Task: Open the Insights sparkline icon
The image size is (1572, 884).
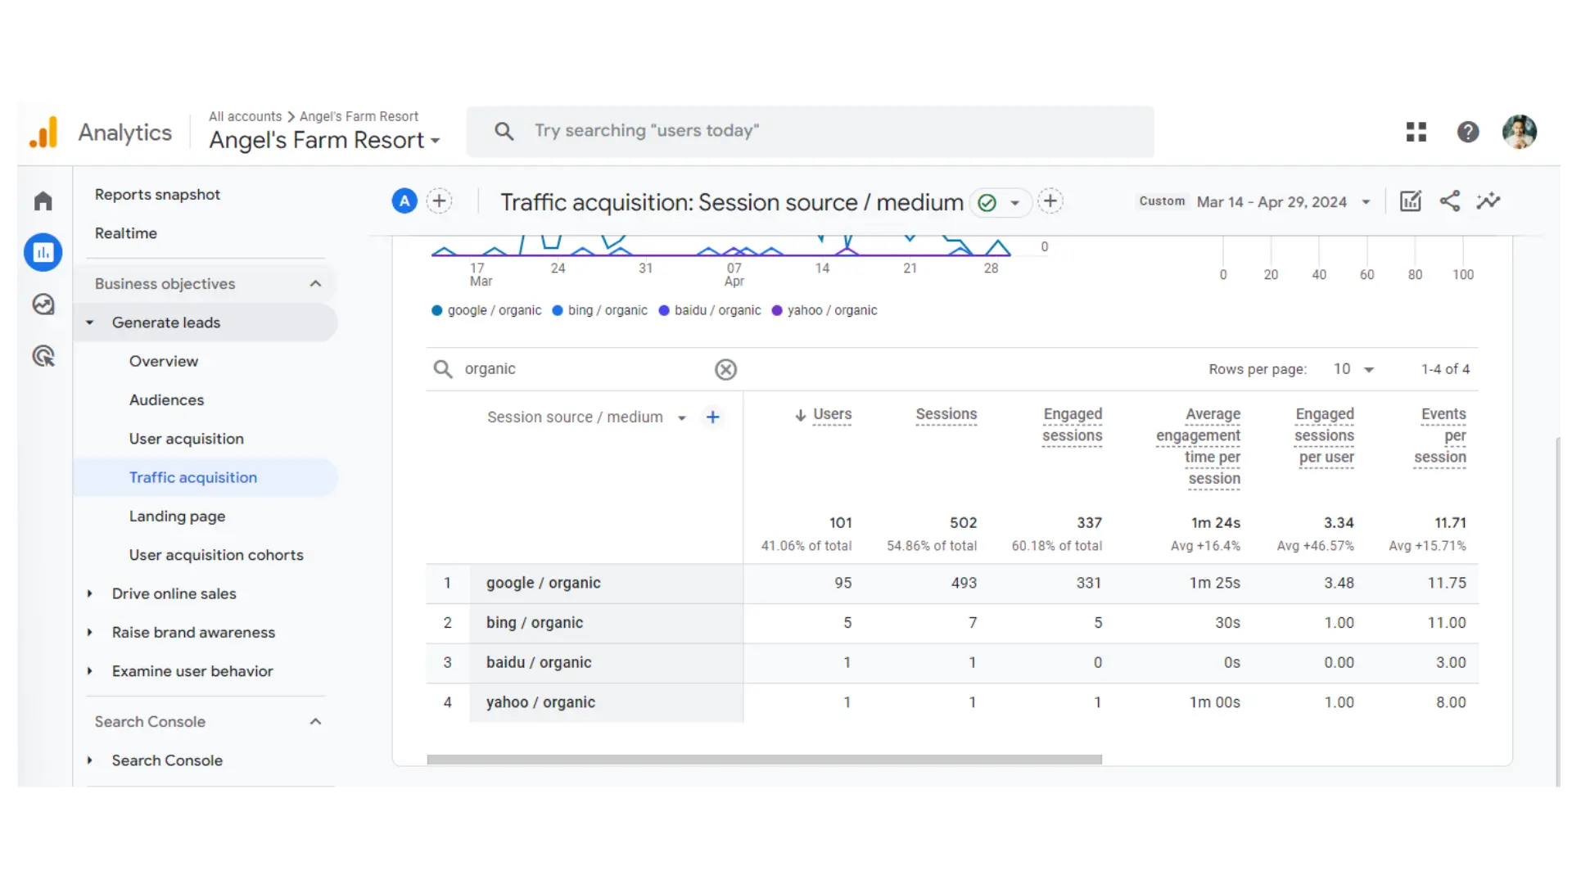Action: click(1488, 201)
